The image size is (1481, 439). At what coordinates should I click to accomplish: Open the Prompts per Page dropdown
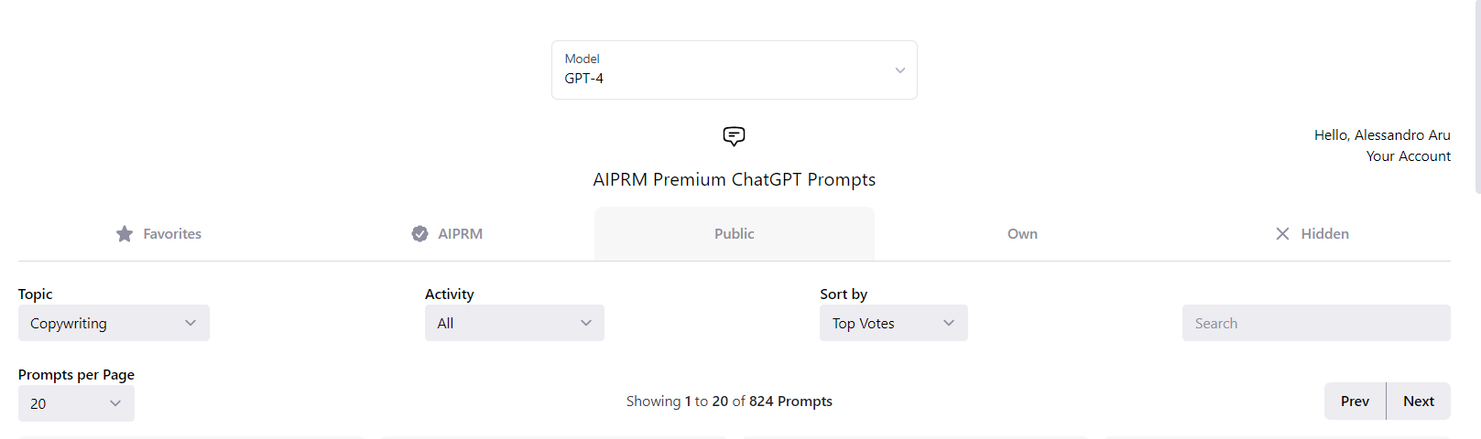pos(76,403)
